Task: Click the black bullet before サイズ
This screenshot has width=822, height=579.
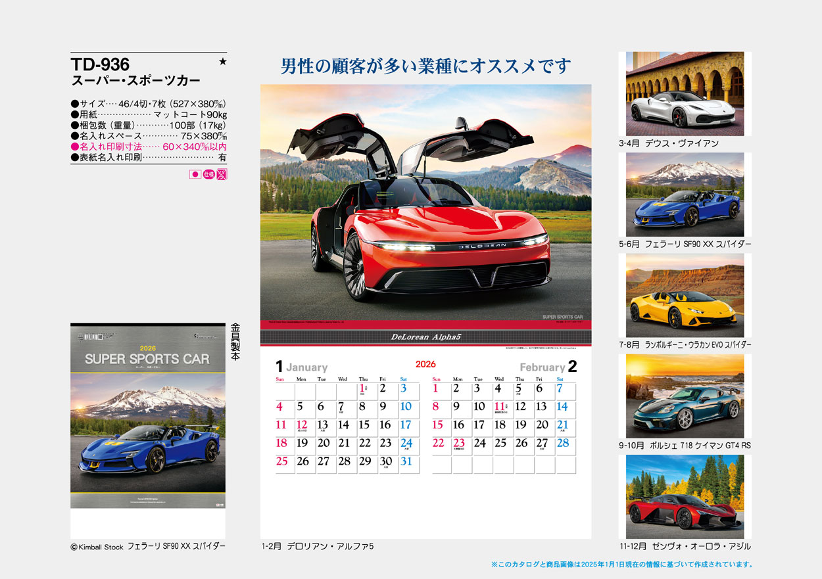Action: [x=74, y=104]
